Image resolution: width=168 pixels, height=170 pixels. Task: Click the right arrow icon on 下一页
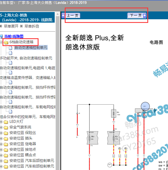(x=145, y=16)
